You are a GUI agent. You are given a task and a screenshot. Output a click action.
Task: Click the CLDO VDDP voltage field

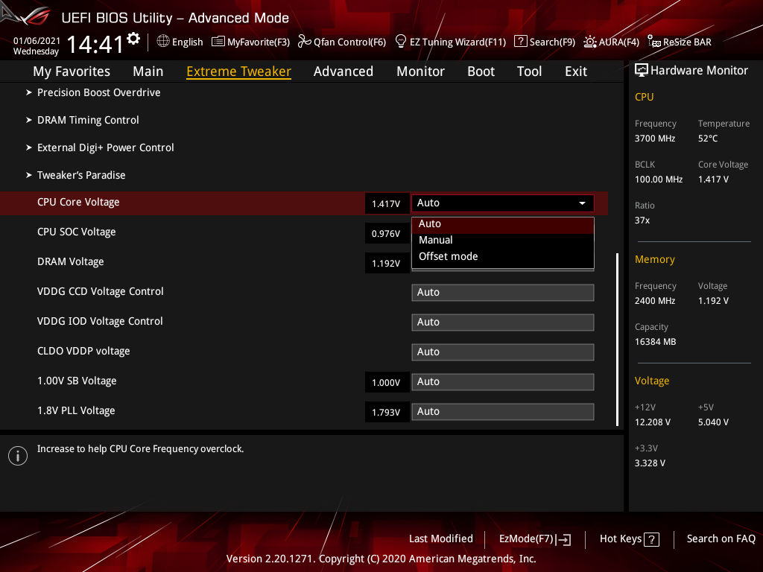click(503, 352)
